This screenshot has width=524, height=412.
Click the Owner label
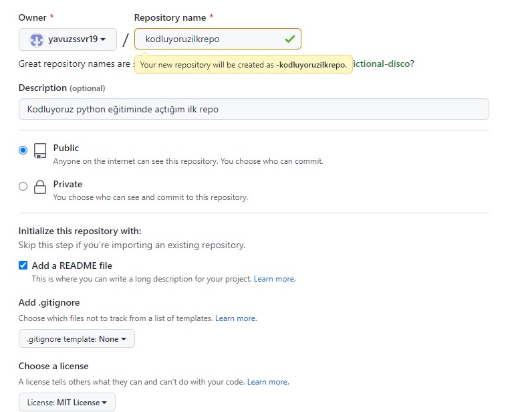[x=32, y=17]
